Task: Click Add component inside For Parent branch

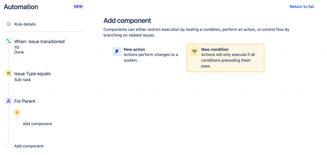Action: point(37,124)
